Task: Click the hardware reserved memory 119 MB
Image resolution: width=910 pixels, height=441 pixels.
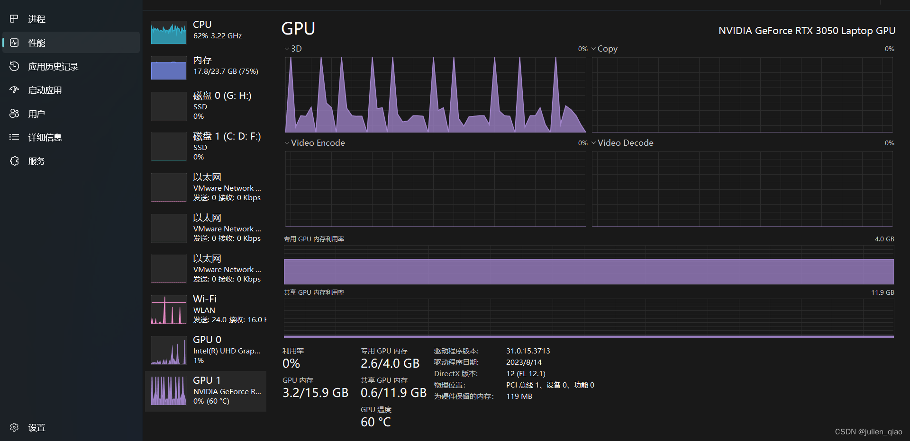Action: pyautogui.click(x=519, y=397)
